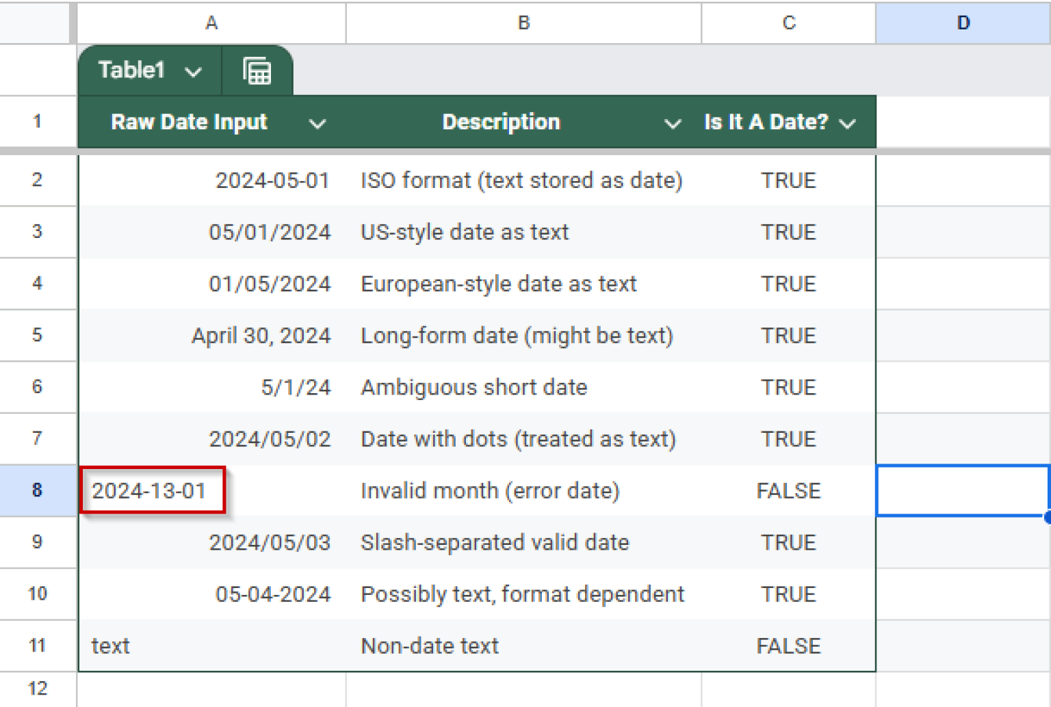Select row 8 header
Image resolution: width=1051 pixels, height=707 pixels.
click(38, 490)
